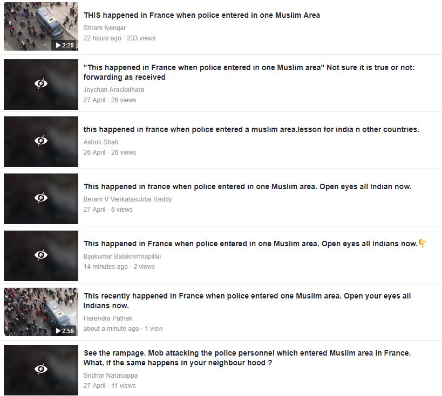The width and height of the screenshot is (442, 396).
Task: Visit Ashok Shah's profile name
Action: click(x=100, y=142)
